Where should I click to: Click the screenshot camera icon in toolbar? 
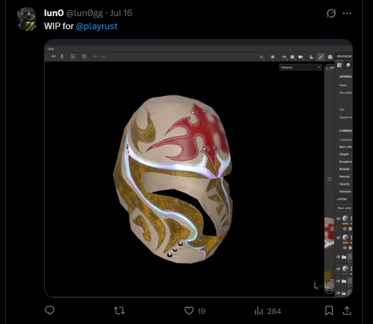coord(330,57)
